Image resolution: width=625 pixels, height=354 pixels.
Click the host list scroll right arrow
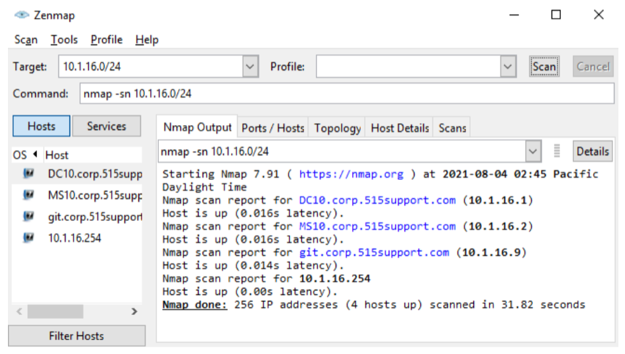click(134, 312)
